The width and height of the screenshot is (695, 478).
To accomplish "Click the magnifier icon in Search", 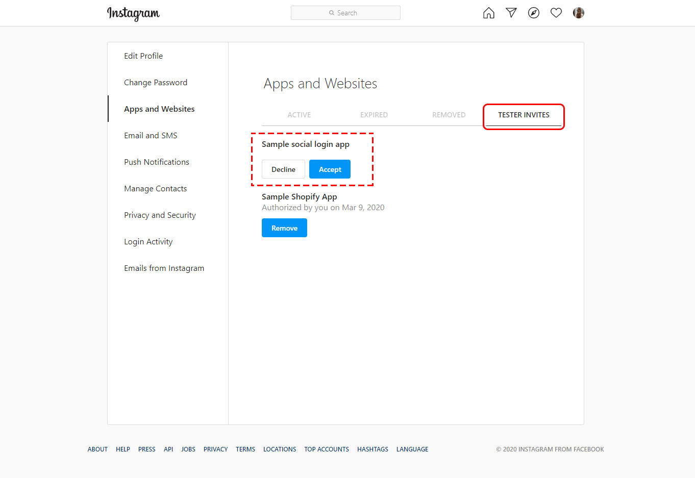I will (332, 13).
